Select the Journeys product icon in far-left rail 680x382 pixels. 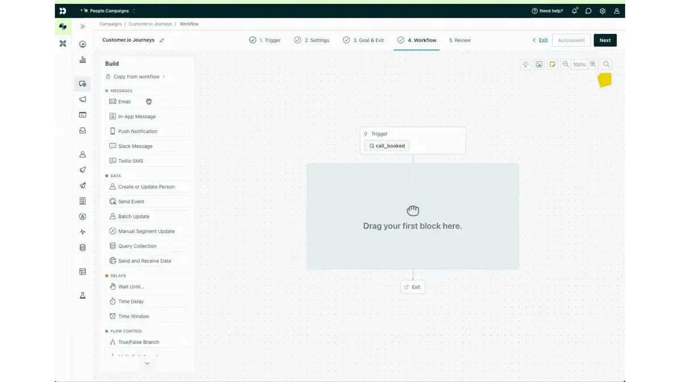tap(63, 27)
